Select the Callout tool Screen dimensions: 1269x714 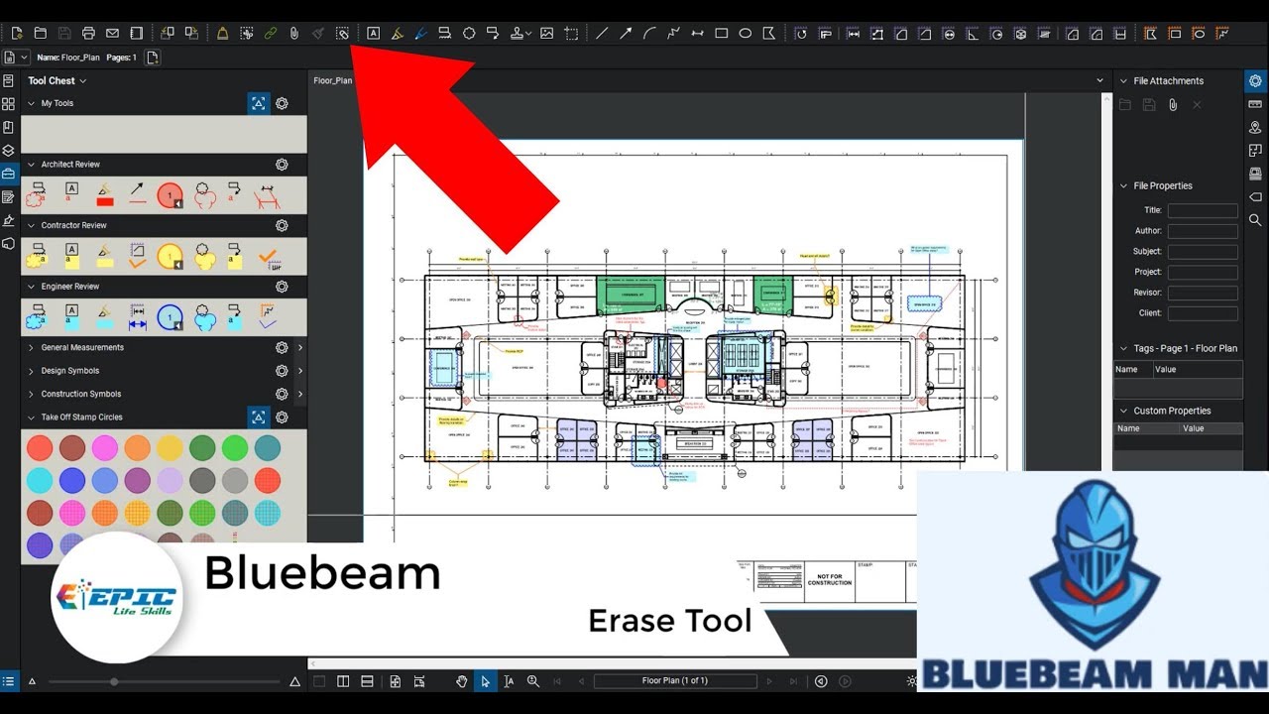point(493,33)
